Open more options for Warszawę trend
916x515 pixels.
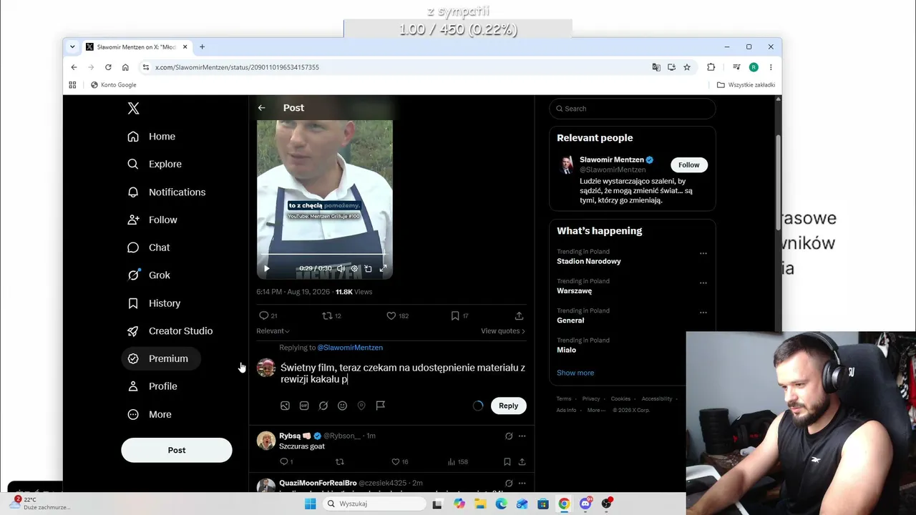tap(703, 283)
